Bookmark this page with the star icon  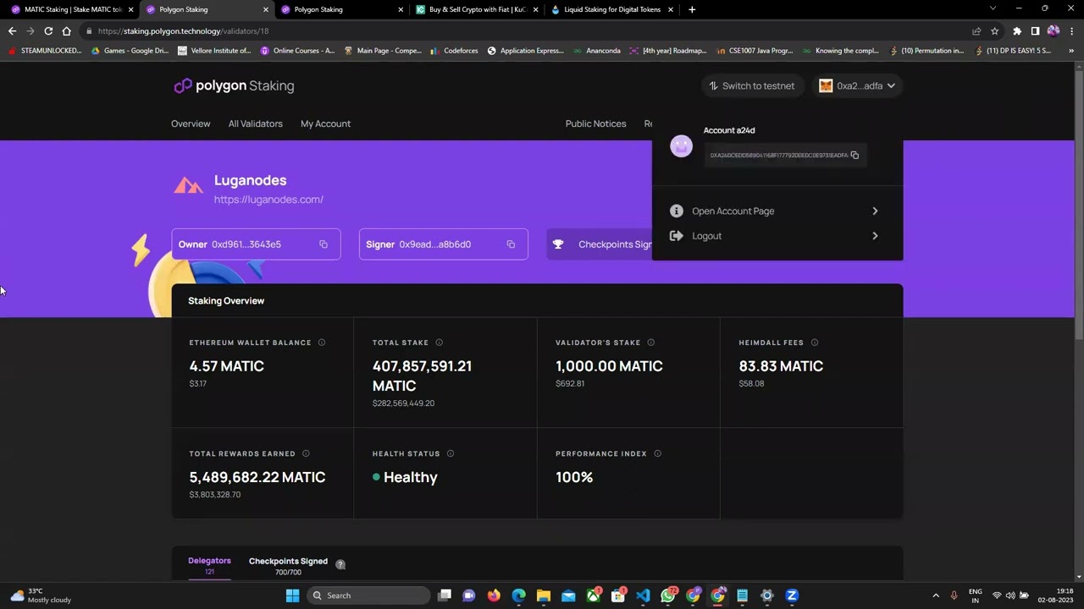(x=994, y=31)
